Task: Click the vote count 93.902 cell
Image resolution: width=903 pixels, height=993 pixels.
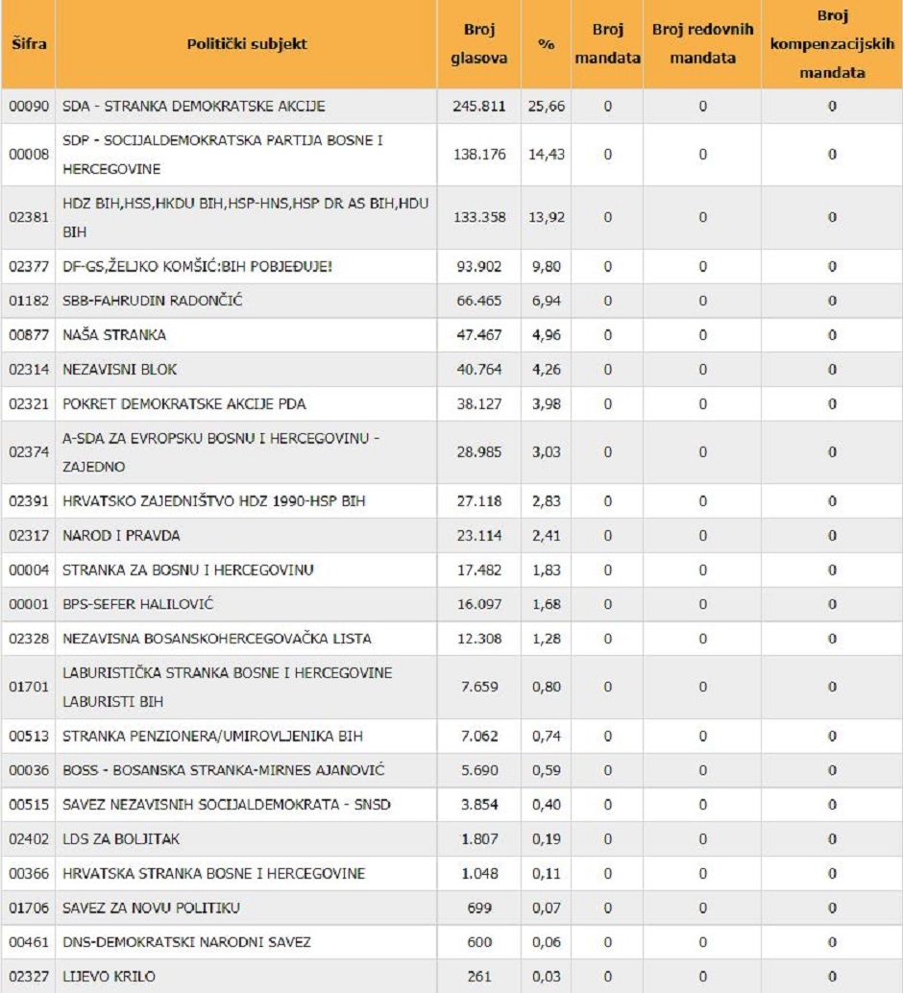Action: [479, 266]
